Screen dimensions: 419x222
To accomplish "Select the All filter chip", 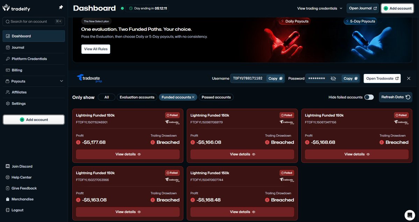I will (107, 97).
